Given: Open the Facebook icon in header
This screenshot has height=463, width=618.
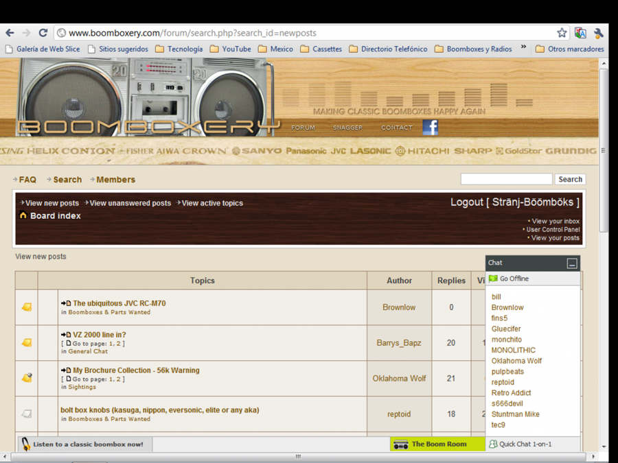Looking at the screenshot, I should (430, 128).
